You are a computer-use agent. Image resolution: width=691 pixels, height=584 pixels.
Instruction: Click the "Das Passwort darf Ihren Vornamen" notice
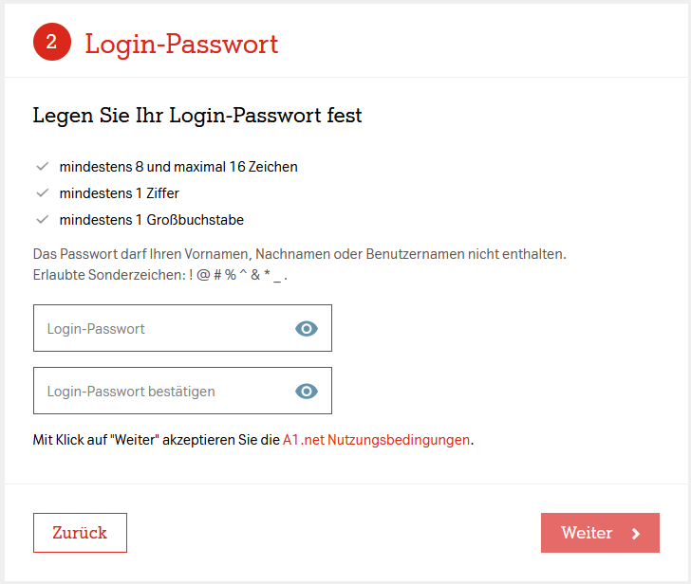click(299, 254)
